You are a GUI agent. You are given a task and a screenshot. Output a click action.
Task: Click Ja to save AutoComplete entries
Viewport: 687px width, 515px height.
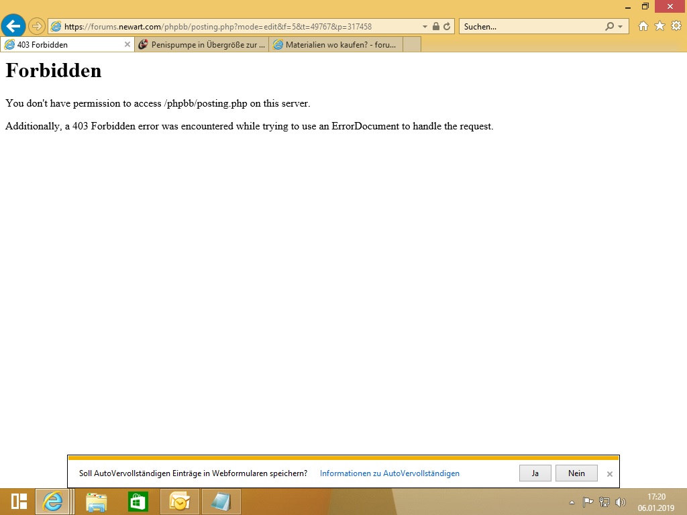click(x=535, y=473)
